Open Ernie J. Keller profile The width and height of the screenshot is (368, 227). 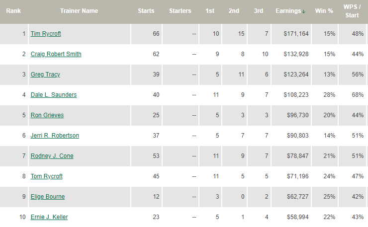click(49, 217)
